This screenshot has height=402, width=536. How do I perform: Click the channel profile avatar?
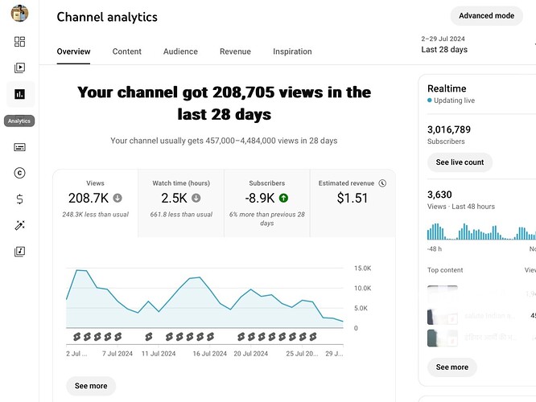click(19, 14)
